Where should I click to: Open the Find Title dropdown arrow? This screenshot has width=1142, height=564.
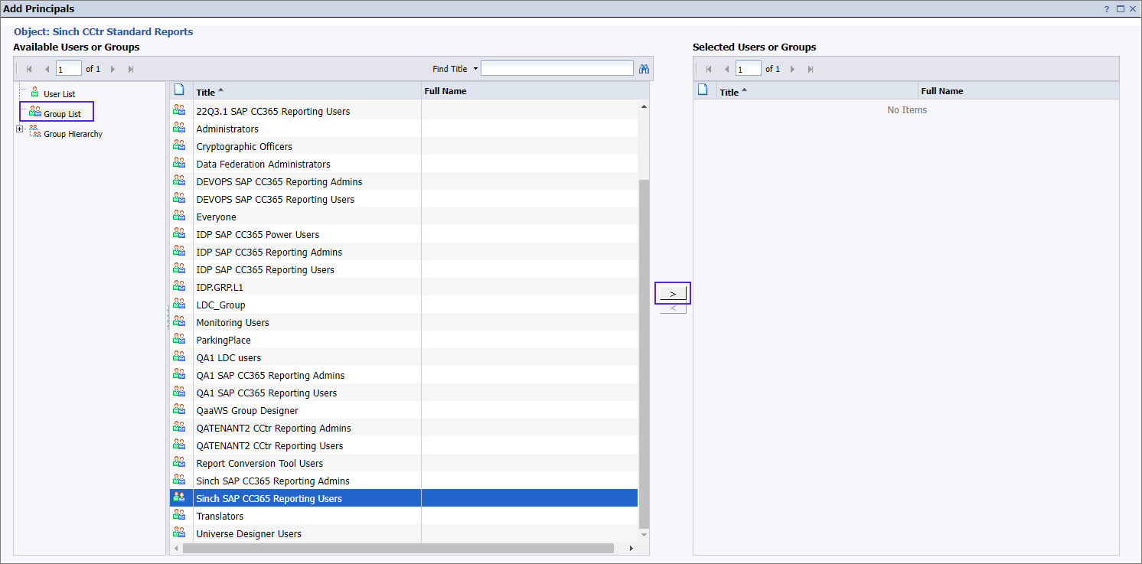tap(475, 69)
